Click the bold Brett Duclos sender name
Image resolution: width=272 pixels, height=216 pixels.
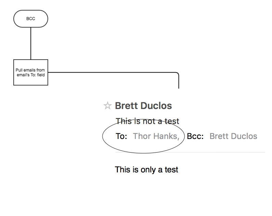click(x=143, y=106)
